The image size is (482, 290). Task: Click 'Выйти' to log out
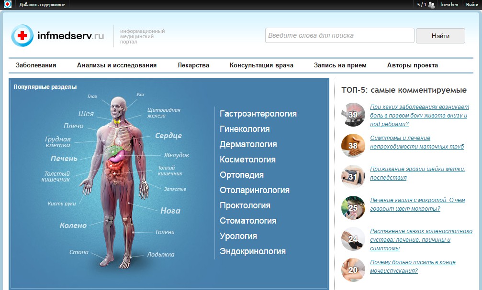point(472,5)
